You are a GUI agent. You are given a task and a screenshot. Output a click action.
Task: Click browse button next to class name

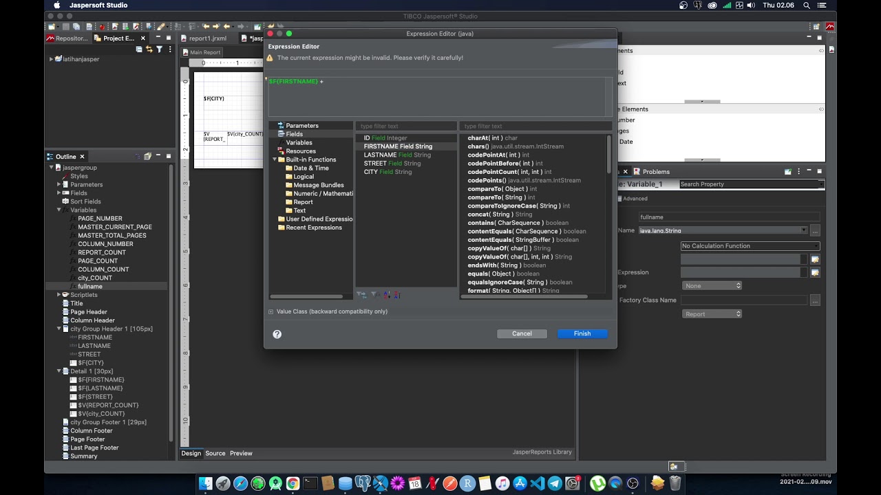tap(815, 231)
